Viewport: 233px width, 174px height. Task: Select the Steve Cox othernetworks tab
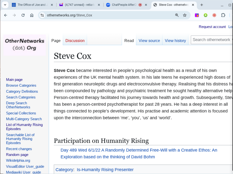pos(174,5)
